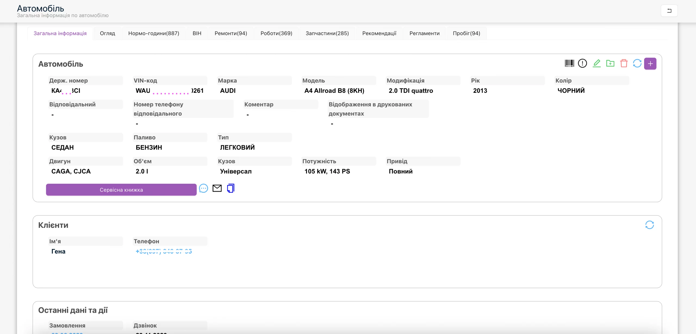Select the Запчастини(285) tab
Screen dimensions: 696x334
pos(327,33)
